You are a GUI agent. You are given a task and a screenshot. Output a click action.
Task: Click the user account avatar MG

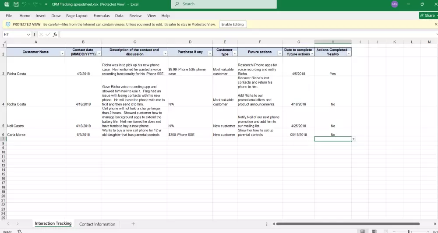click(395, 4)
